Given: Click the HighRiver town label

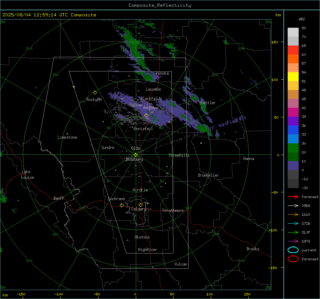Looking at the screenshot, I should click(148, 250).
